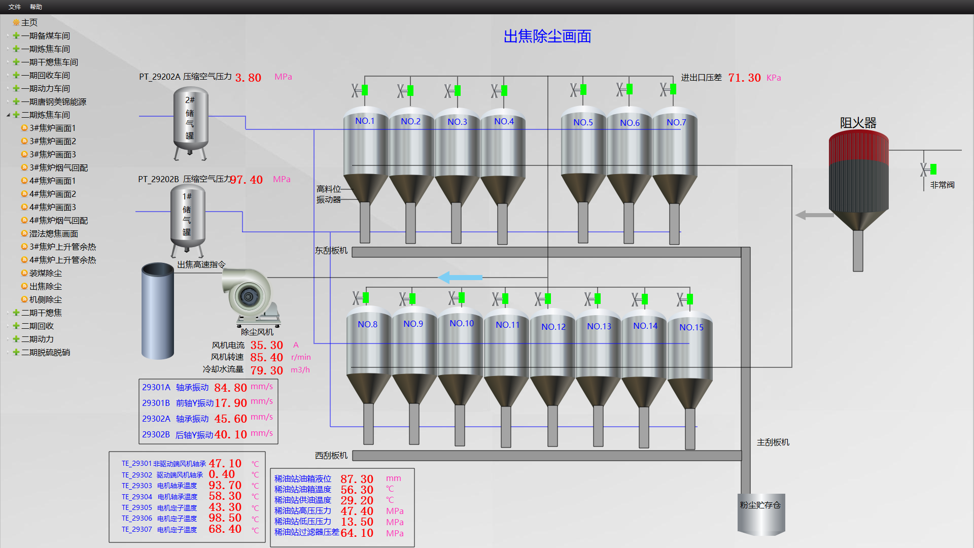Click the light blue flow direction arrow

(460, 278)
